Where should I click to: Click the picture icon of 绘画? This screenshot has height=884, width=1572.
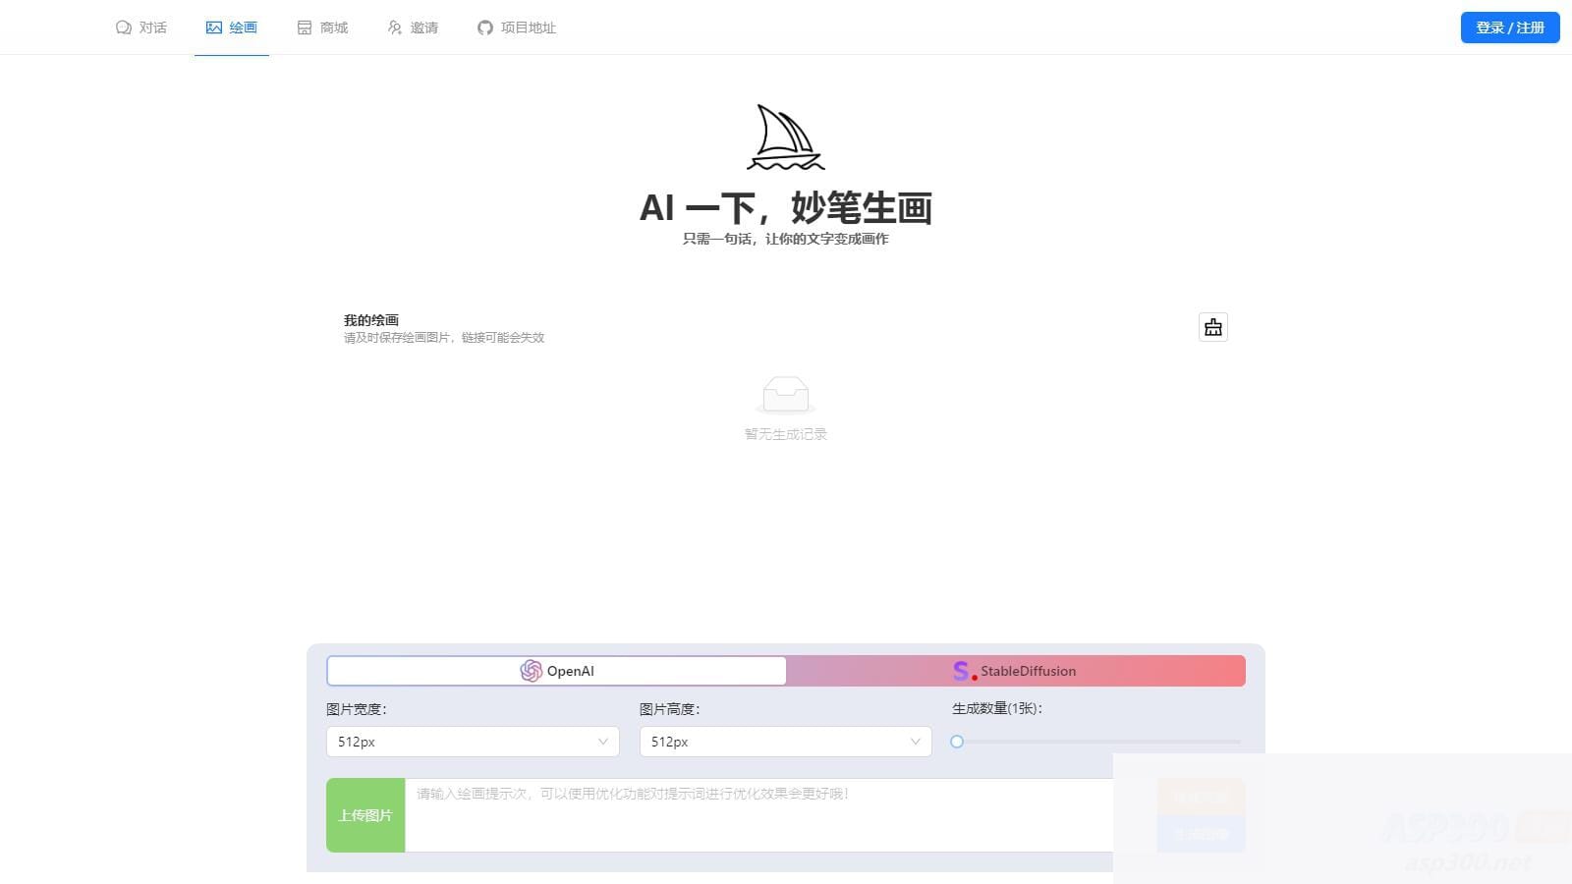(x=214, y=28)
